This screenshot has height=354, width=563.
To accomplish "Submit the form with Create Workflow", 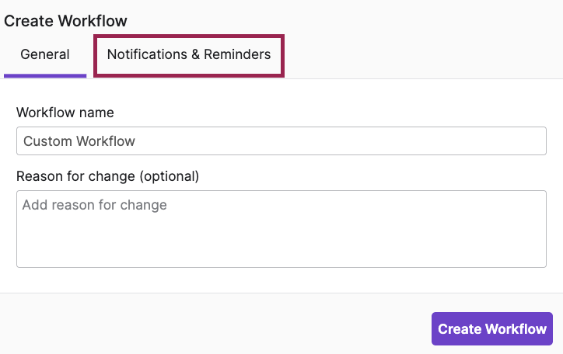I will pos(492,329).
